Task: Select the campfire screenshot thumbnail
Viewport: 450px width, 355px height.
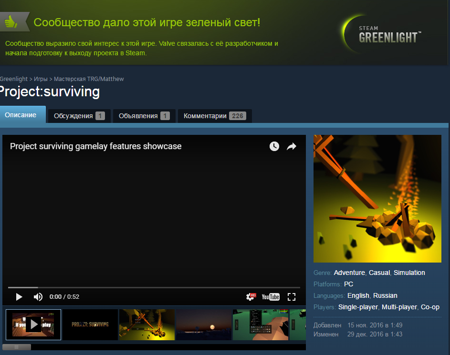Action: click(147, 325)
